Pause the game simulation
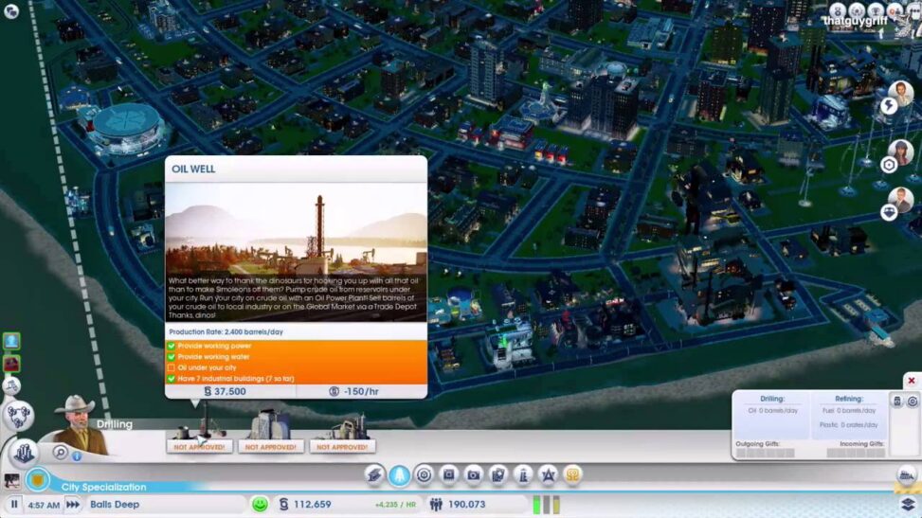The image size is (922, 518). 14,504
